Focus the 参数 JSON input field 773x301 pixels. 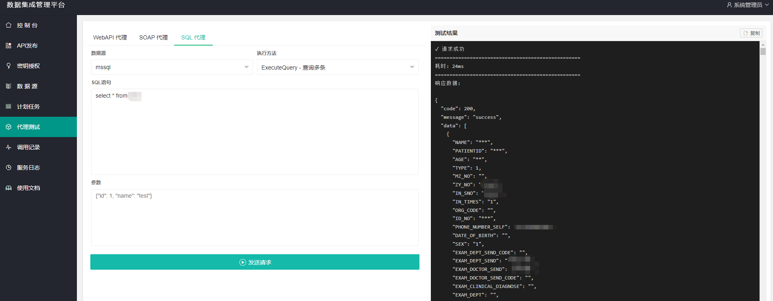click(x=255, y=218)
